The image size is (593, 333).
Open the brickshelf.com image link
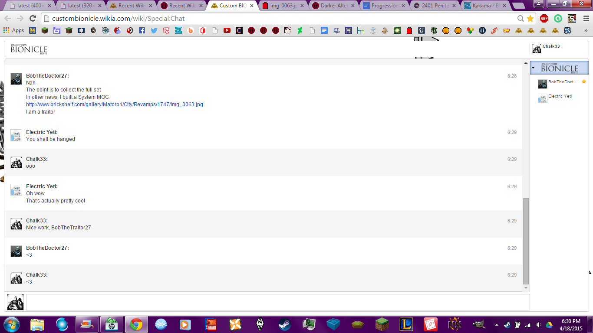[x=115, y=104]
